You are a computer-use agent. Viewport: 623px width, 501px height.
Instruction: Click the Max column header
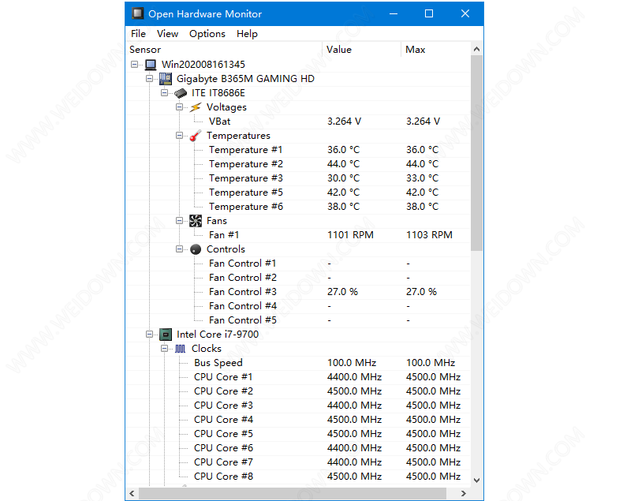[436, 50]
